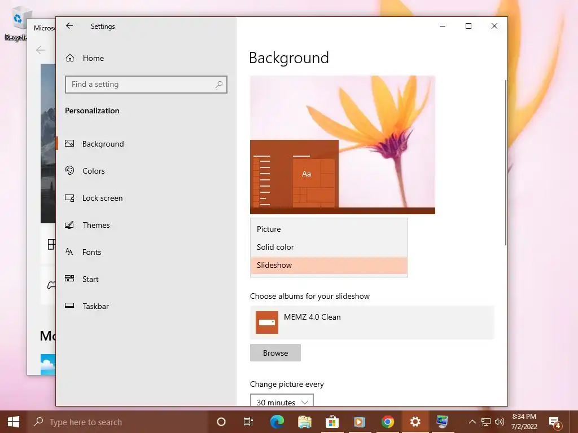
Task: Open Cortana circle on taskbar
Action: pyautogui.click(x=221, y=422)
